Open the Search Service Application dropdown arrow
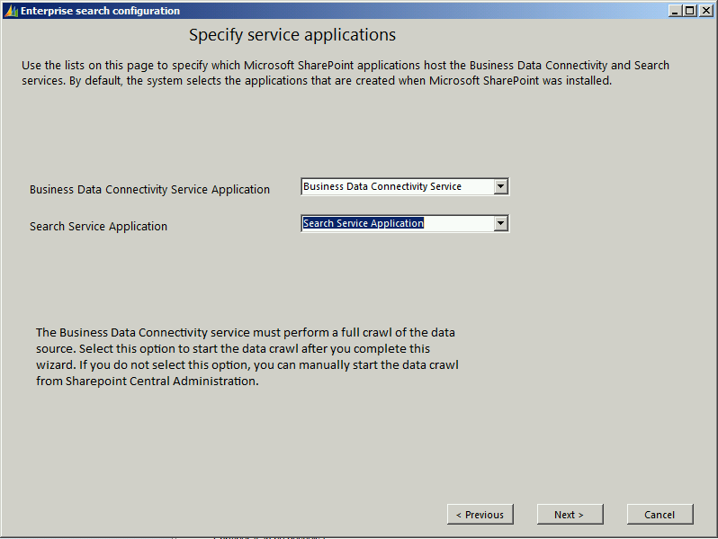Image resolution: width=718 pixels, height=539 pixels. 501,223
